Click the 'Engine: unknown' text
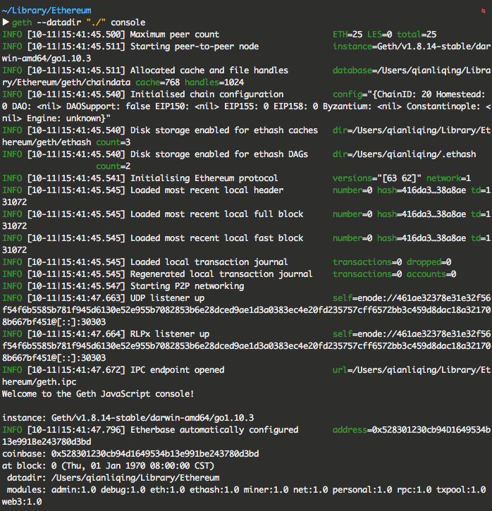The image size is (492, 511). pyautogui.click(x=66, y=118)
